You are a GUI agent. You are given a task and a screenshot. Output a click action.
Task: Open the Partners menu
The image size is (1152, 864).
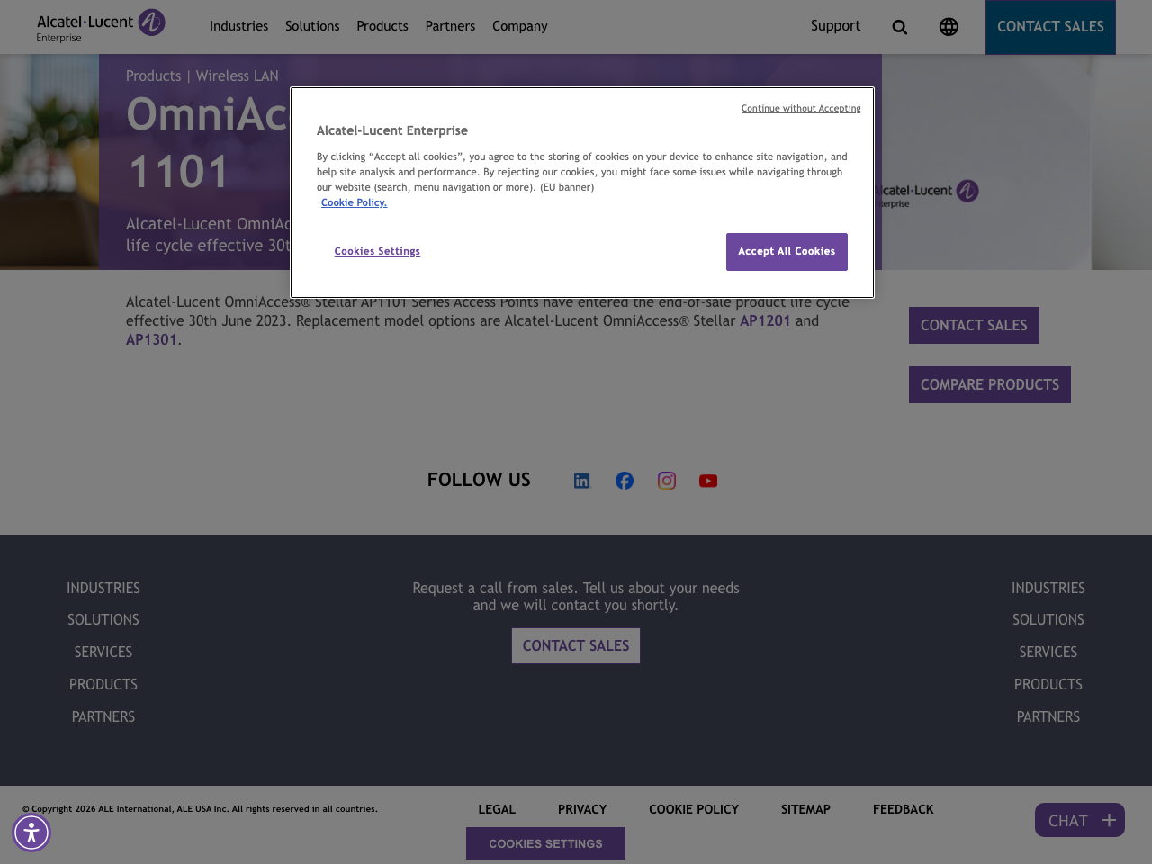(450, 24)
